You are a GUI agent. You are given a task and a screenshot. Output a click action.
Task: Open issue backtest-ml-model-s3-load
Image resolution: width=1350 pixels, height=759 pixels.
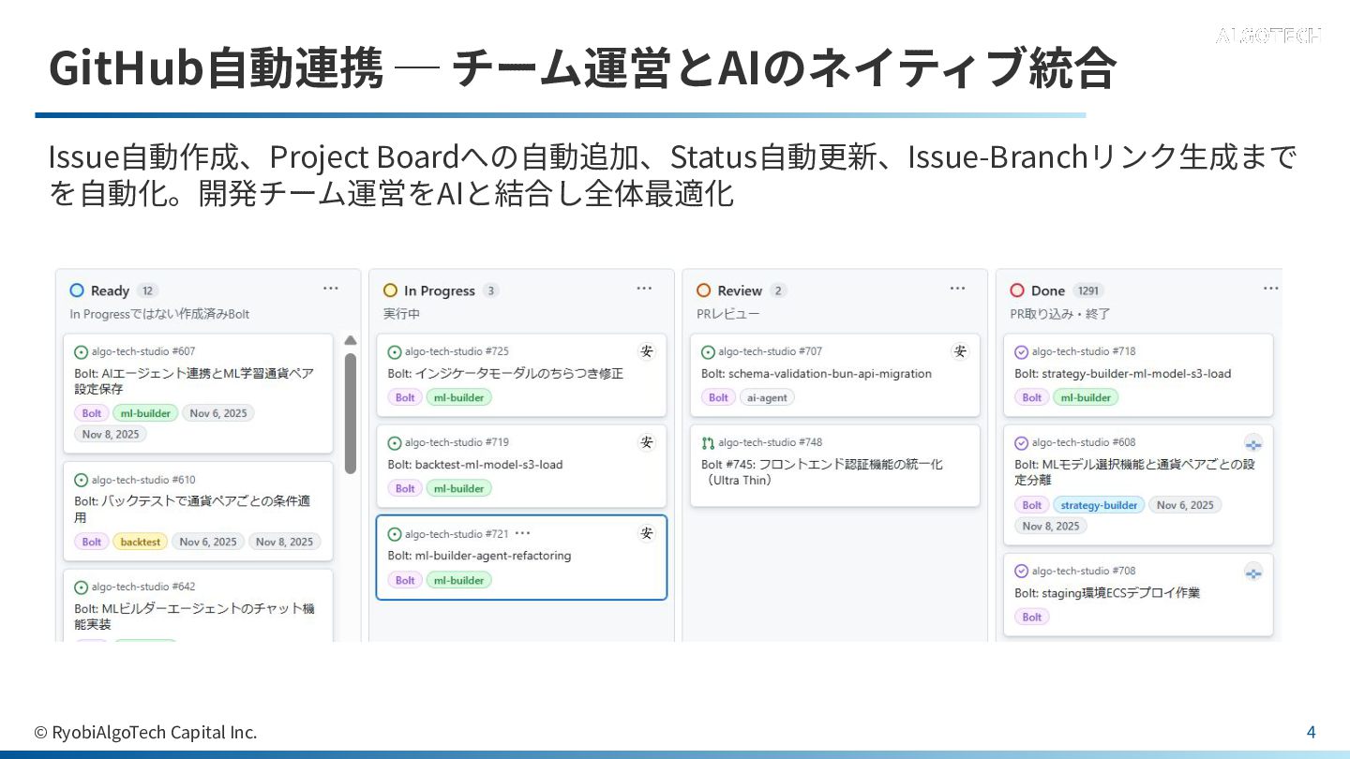pyautogui.click(x=475, y=464)
